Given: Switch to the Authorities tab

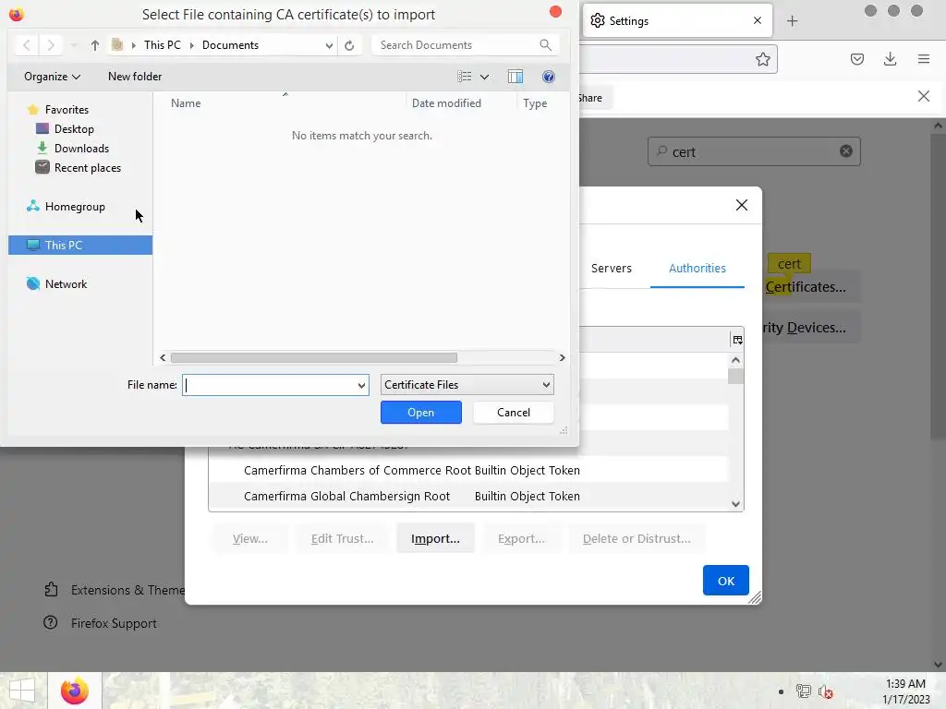Looking at the screenshot, I should [697, 269].
